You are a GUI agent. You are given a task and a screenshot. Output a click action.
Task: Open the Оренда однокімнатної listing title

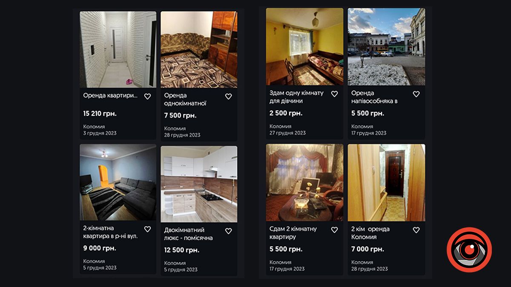[185, 99]
